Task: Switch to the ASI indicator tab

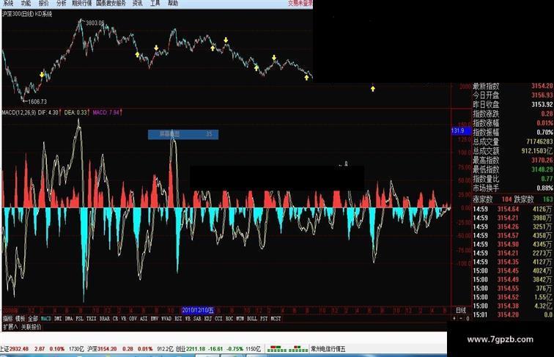Action: (144, 318)
